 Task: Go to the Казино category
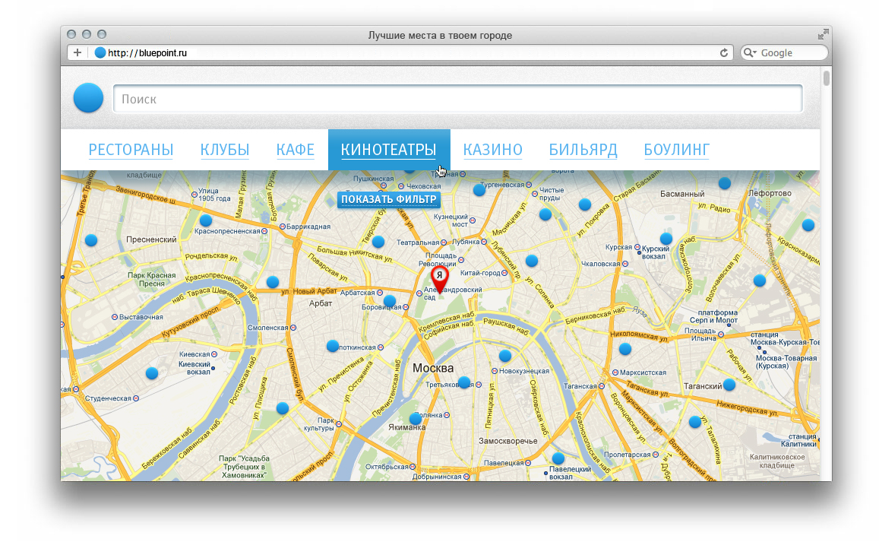point(492,150)
